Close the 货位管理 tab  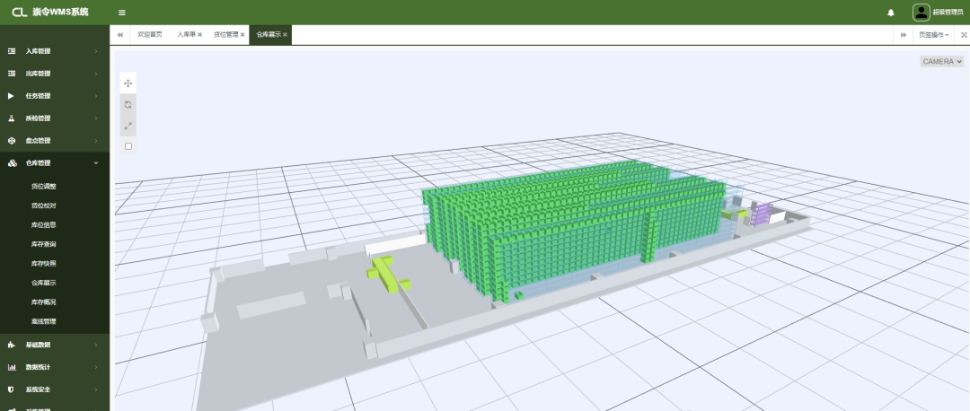pyautogui.click(x=242, y=35)
